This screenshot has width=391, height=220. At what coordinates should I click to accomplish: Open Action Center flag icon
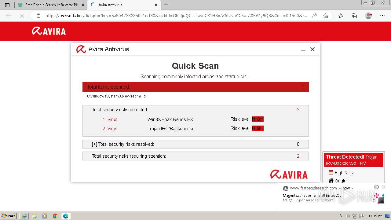coord(362,216)
